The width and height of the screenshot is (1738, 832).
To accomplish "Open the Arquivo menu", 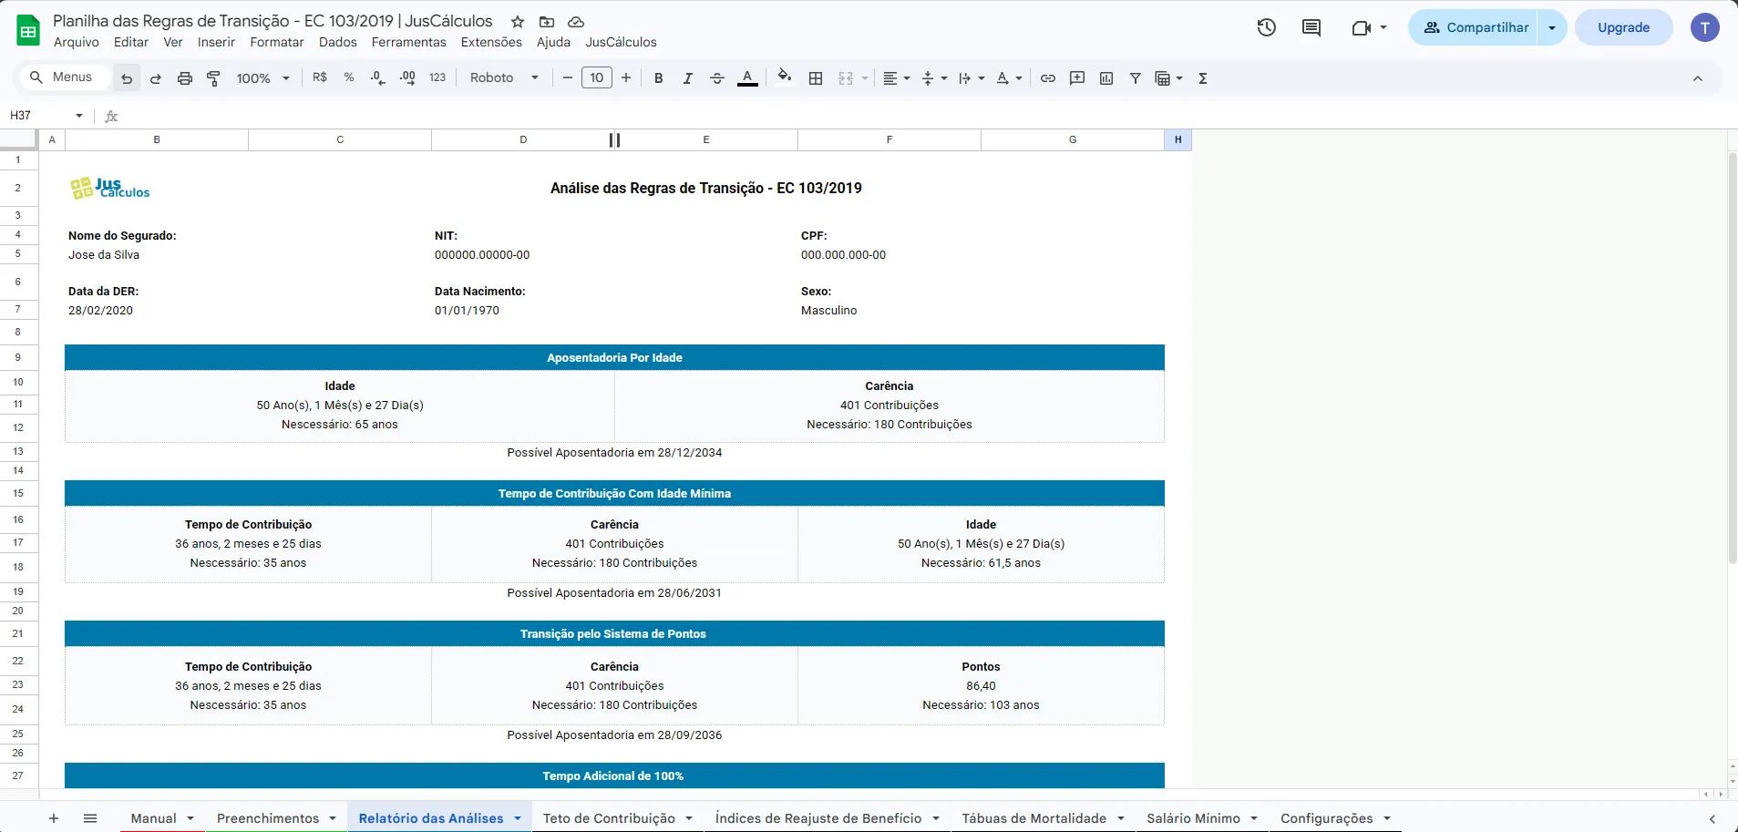I will pos(77,42).
